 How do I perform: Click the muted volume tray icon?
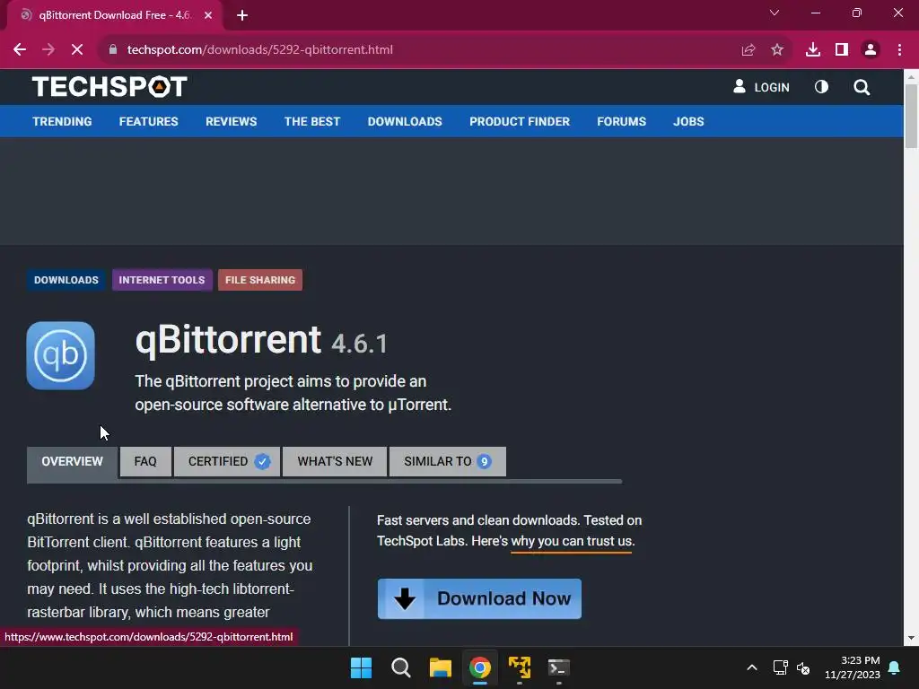pos(803,667)
